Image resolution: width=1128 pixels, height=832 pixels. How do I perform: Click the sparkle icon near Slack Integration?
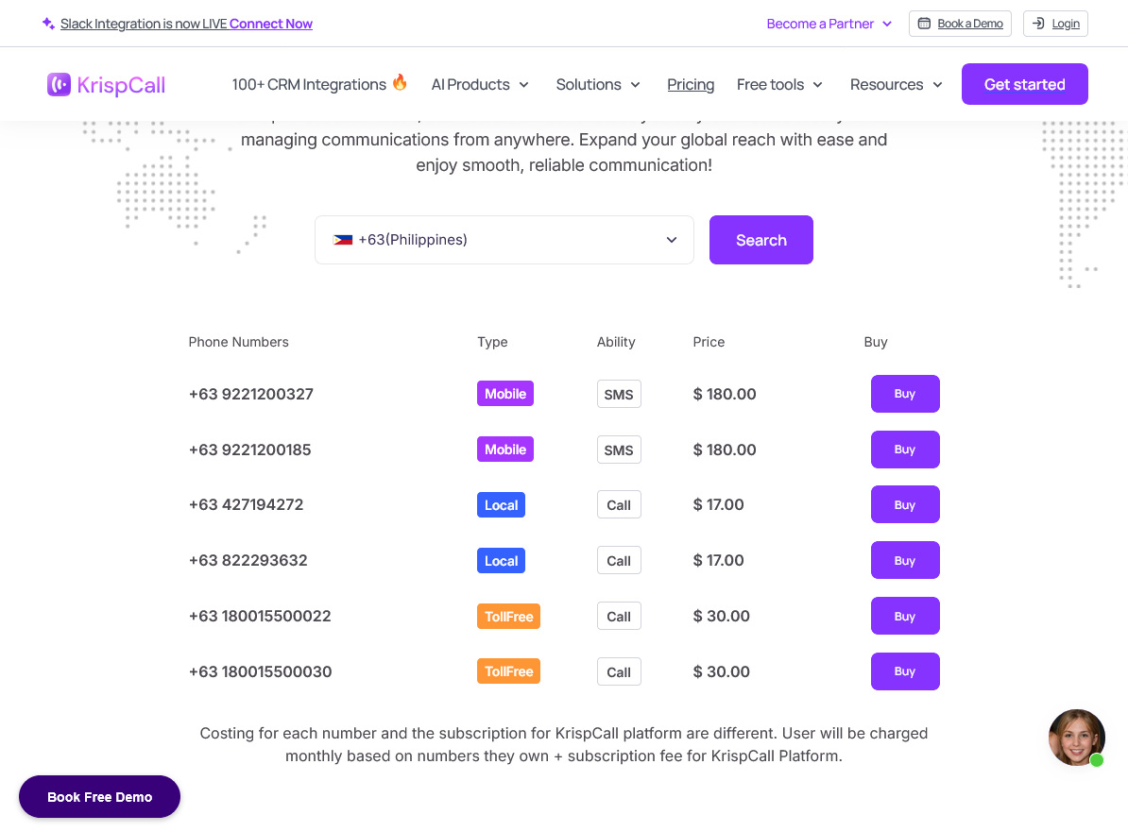click(48, 24)
